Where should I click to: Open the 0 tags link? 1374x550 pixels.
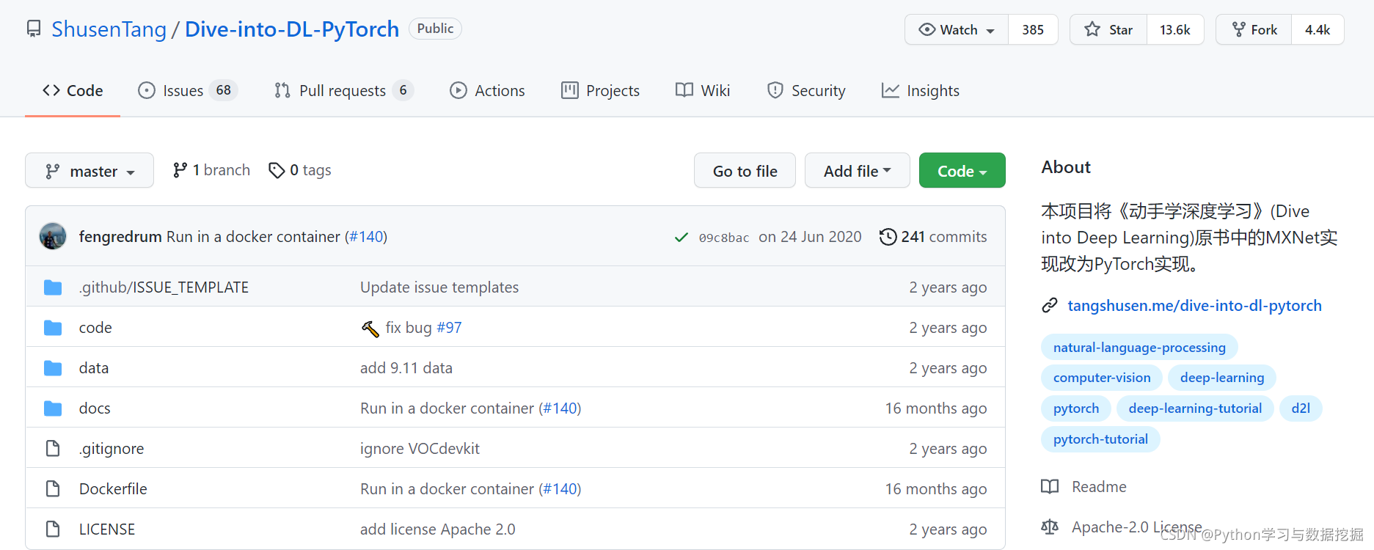pos(300,170)
